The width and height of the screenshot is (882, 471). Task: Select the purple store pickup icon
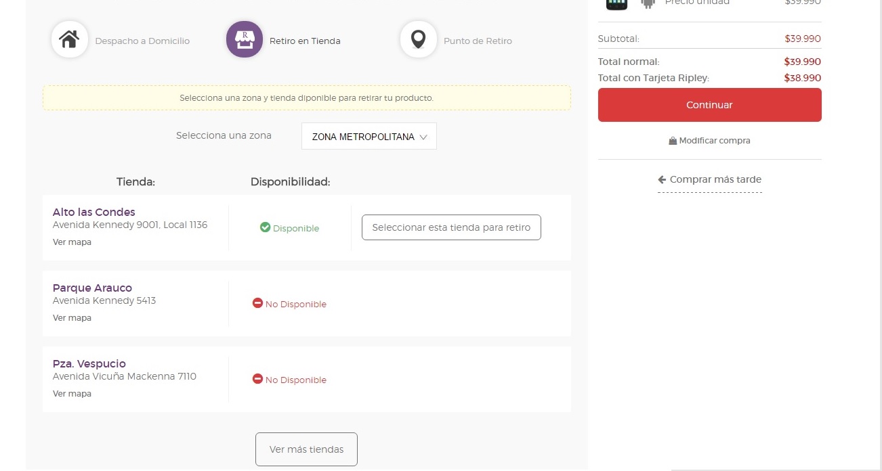click(x=244, y=40)
